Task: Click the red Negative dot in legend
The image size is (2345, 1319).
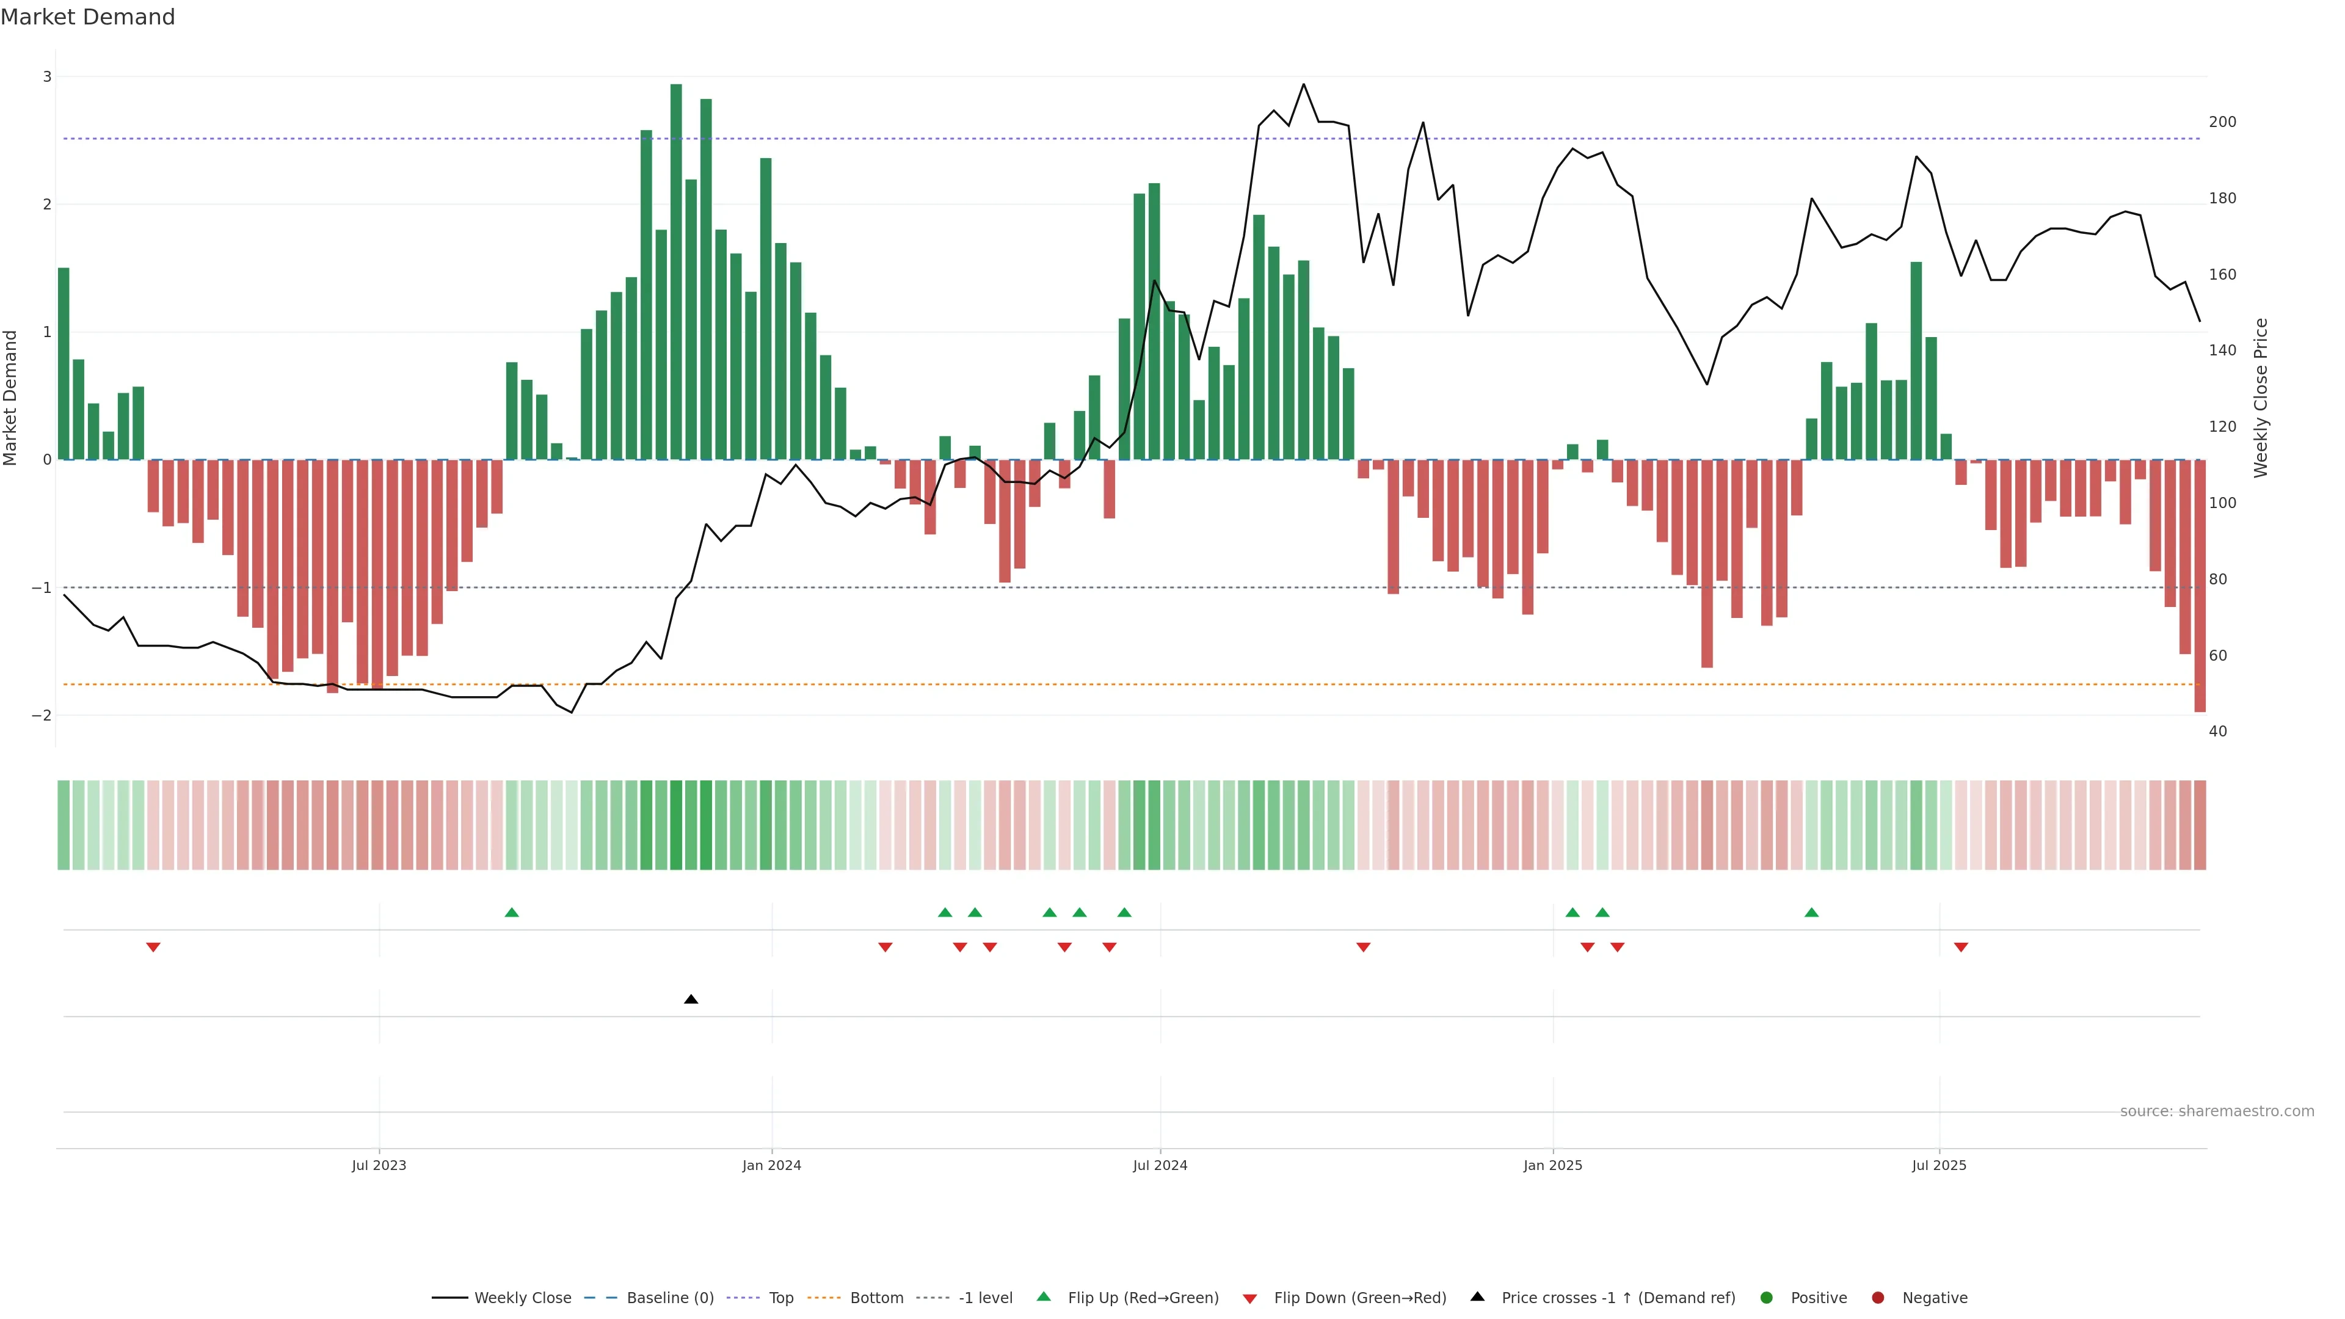Action: pos(1877,1298)
